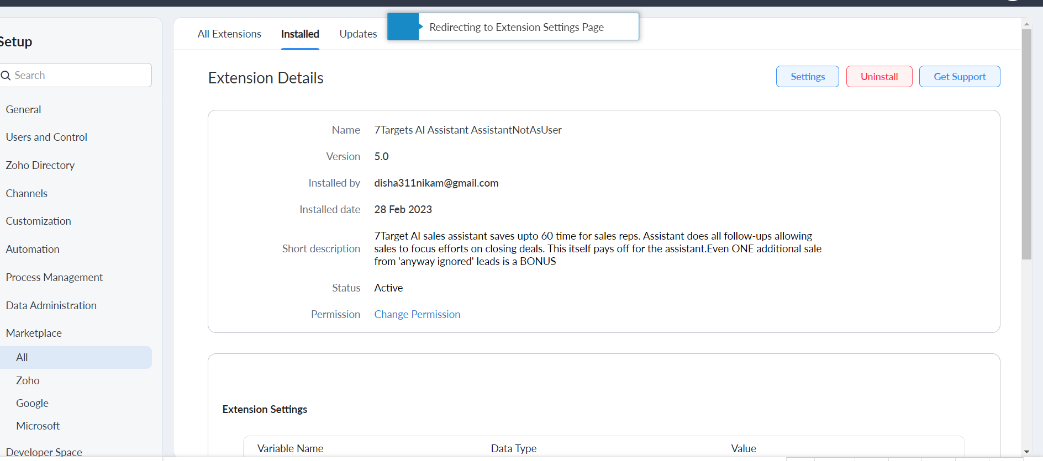Open Microsoft marketplace item
This screenshot has width=1043, height=461.
(x=38, y=426)
